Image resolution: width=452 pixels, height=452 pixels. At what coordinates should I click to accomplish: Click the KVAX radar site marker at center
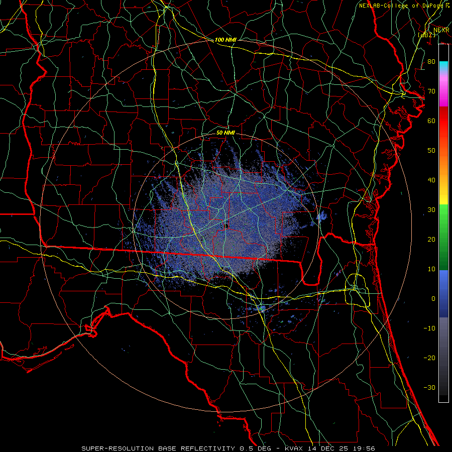227,225
